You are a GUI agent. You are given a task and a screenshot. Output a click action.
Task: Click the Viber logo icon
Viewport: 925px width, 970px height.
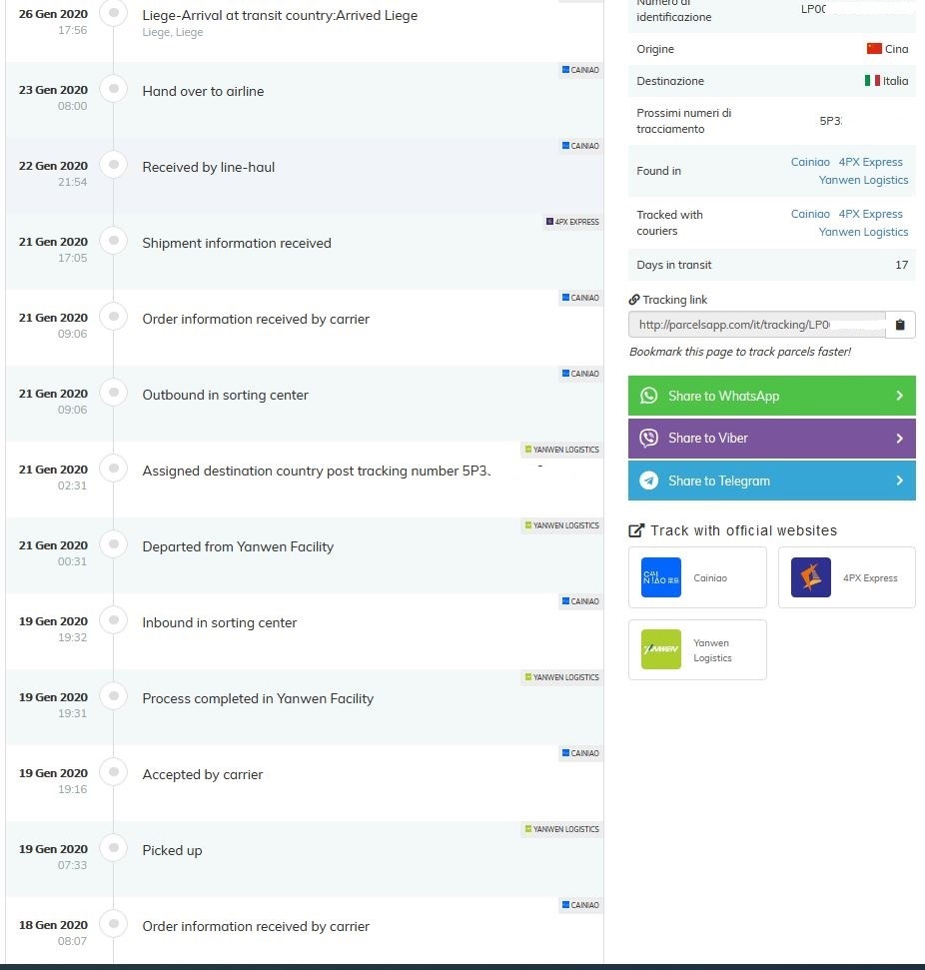(648, 438)
